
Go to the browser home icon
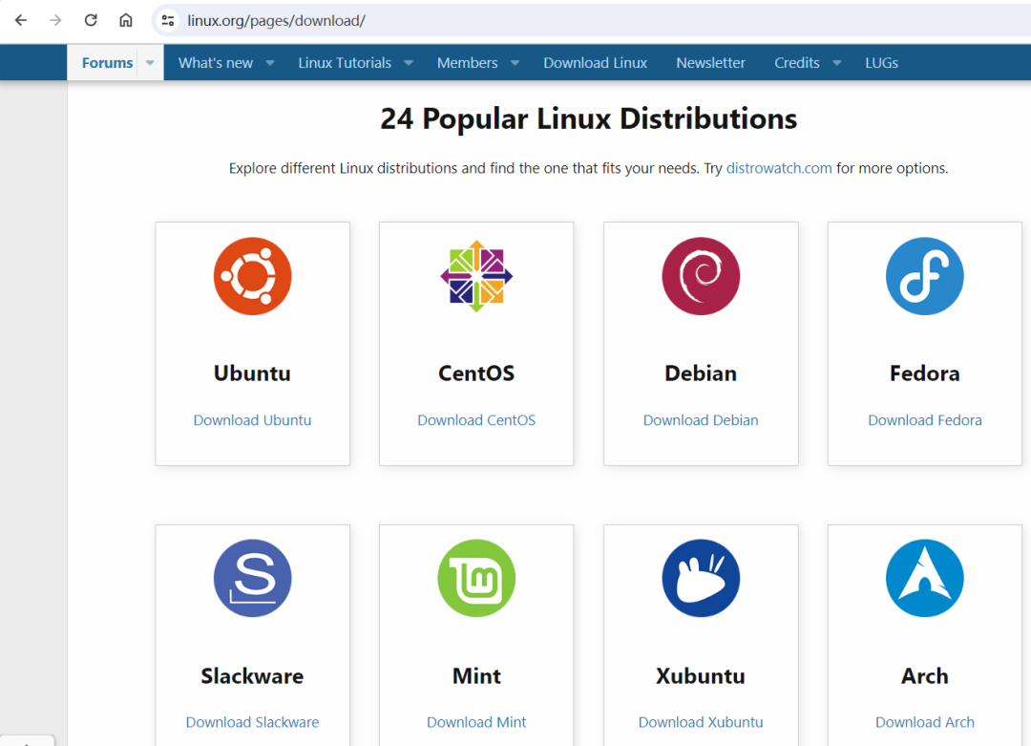(126, 20)
